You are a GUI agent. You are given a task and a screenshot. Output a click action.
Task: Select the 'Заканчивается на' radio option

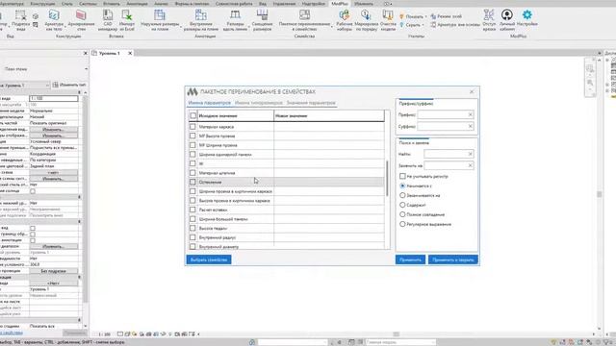(x=402, y=195)
